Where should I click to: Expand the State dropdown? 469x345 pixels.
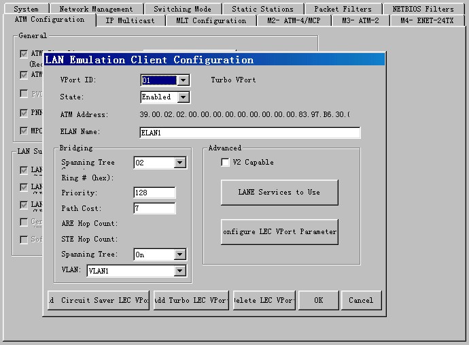183,97
